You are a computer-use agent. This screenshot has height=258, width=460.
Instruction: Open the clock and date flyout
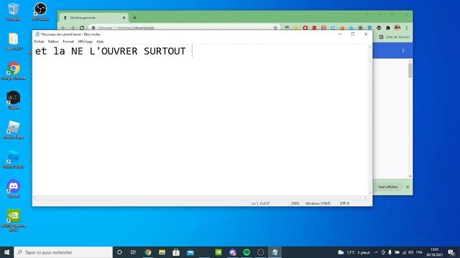coord(434,252)
